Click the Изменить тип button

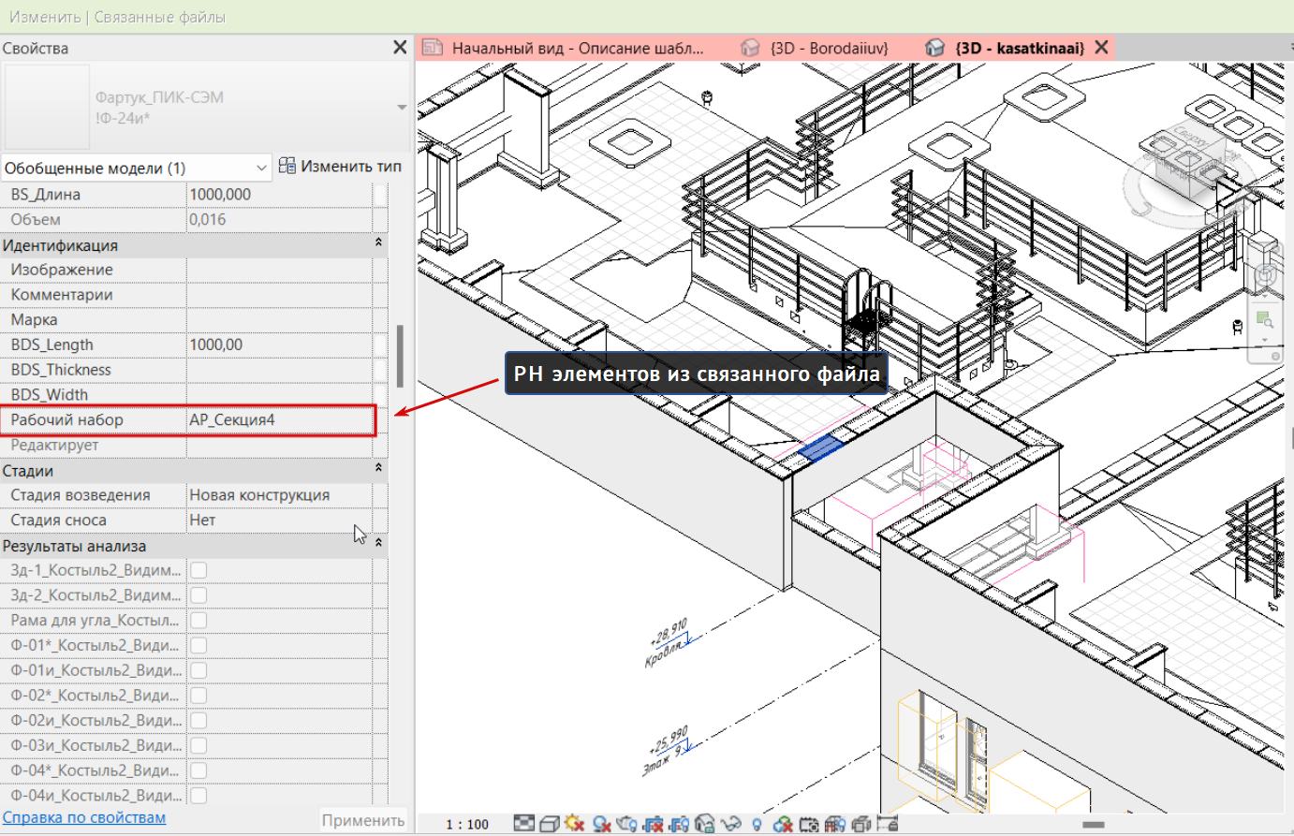[x=341, y=167]
